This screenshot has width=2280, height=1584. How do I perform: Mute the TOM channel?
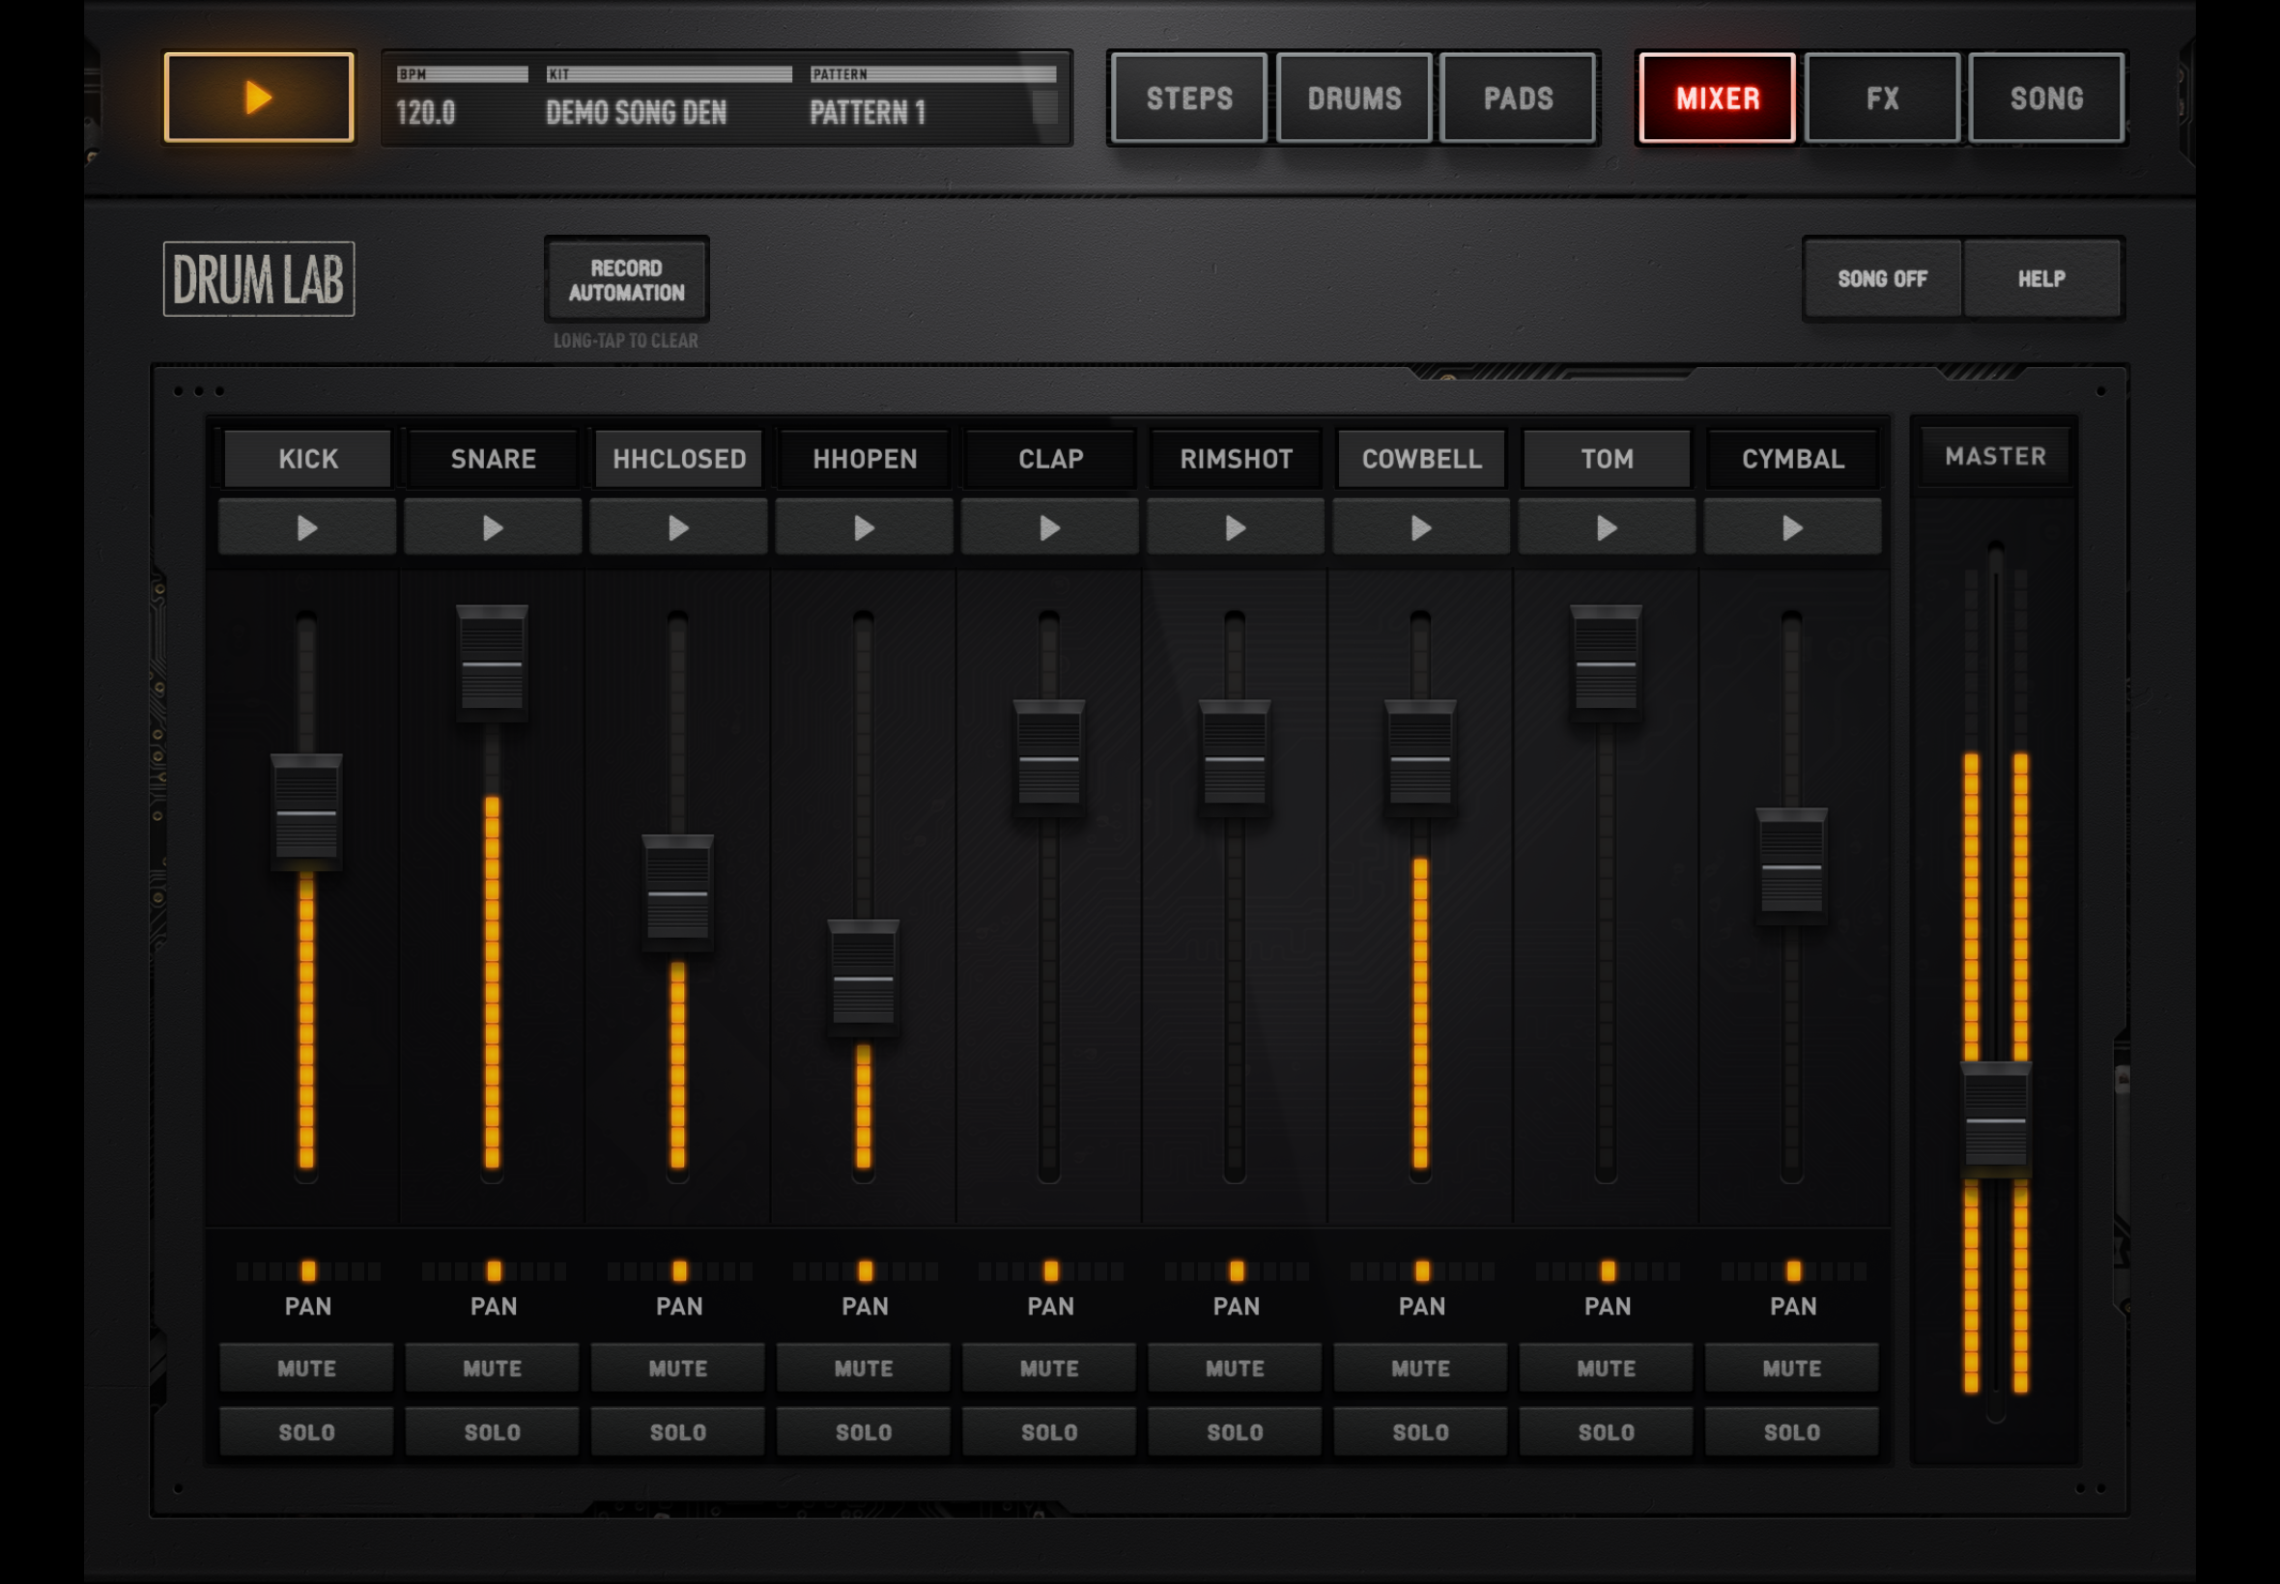click(x=1606, y=1368)
